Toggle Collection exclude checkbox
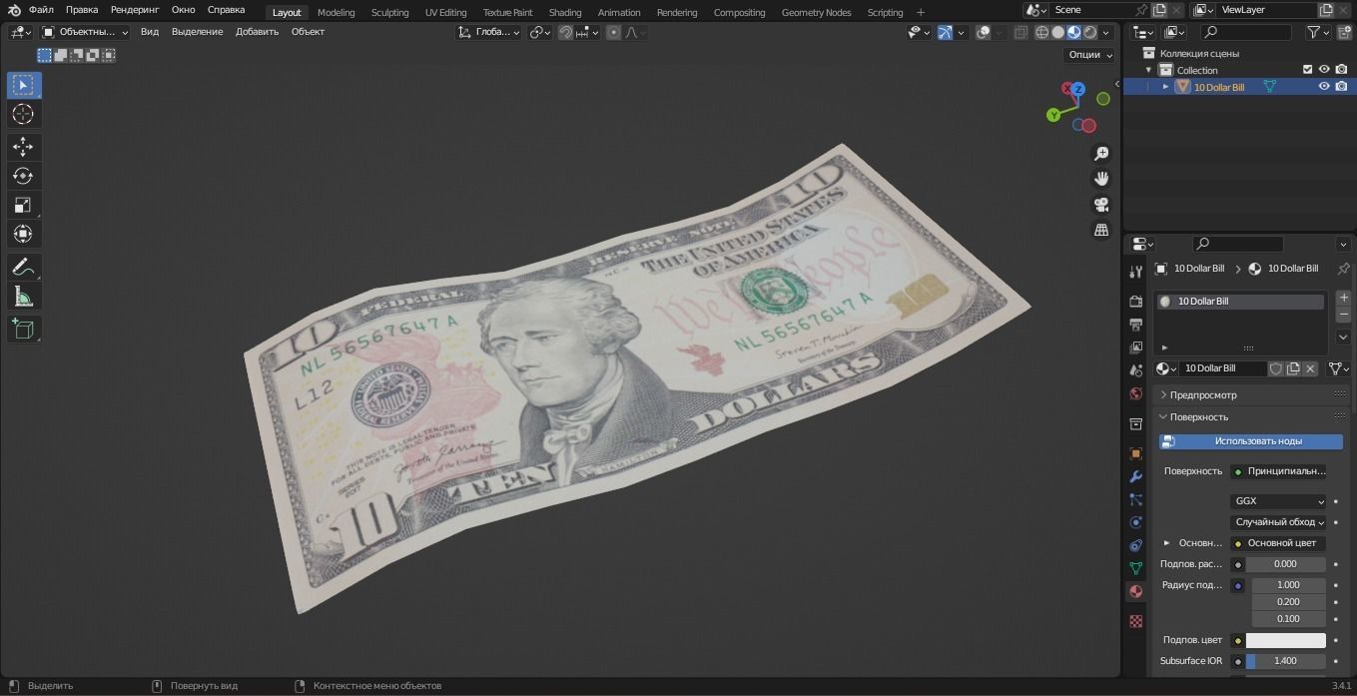 point(1307,70)
